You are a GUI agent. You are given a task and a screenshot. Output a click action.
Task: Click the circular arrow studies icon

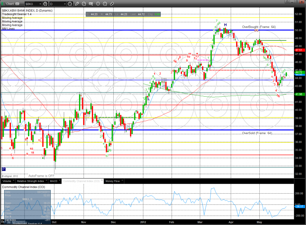[x=84, y=4]
